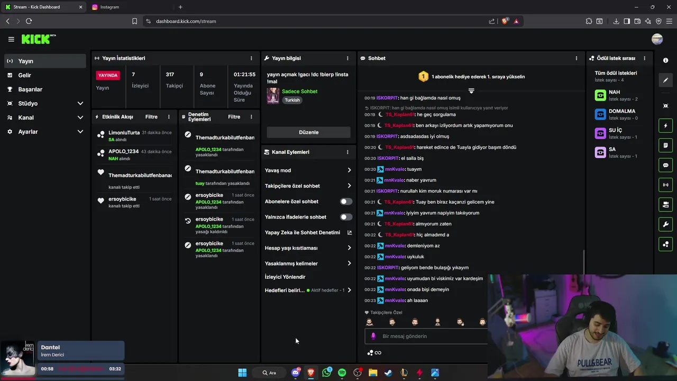
Task: Open external link icon for Yapay Zeka Sohbet Denetimi
Action: click(349, 232)
